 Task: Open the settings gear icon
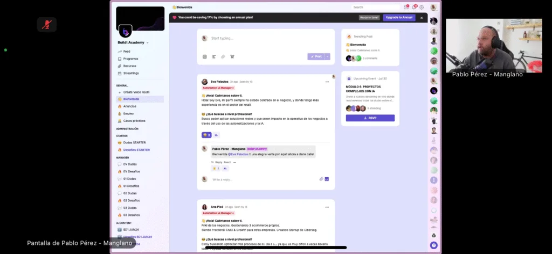(x=422, y=8)
